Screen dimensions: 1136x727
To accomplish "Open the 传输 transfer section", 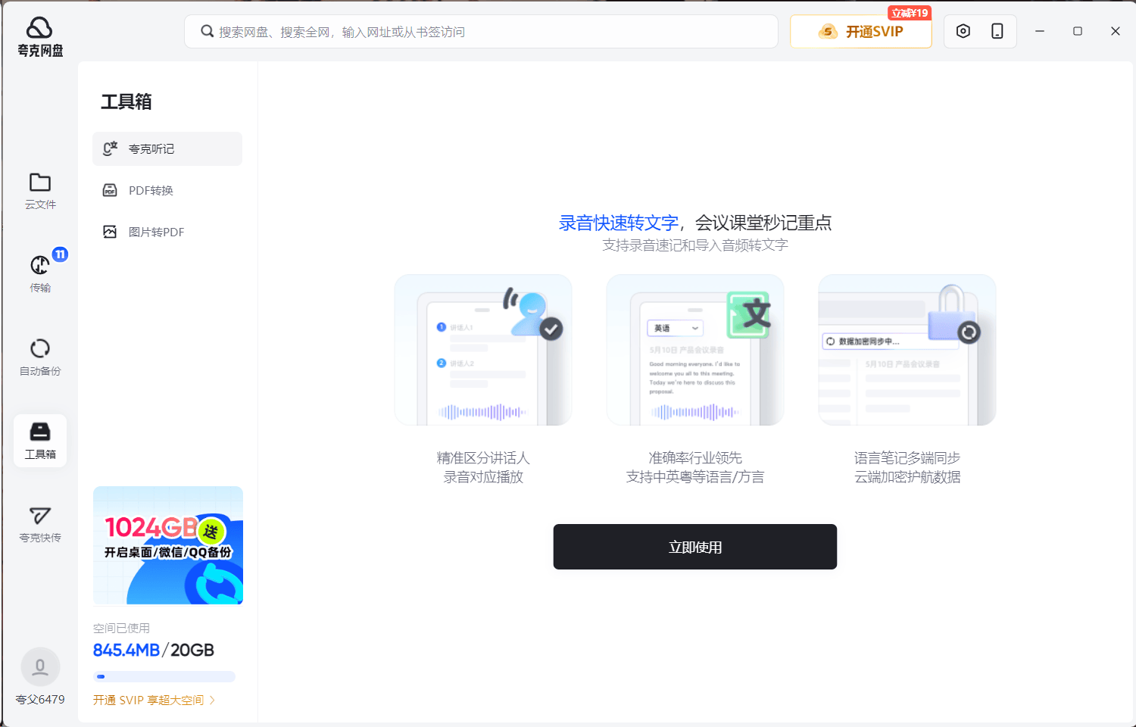I will coord(40,274).
